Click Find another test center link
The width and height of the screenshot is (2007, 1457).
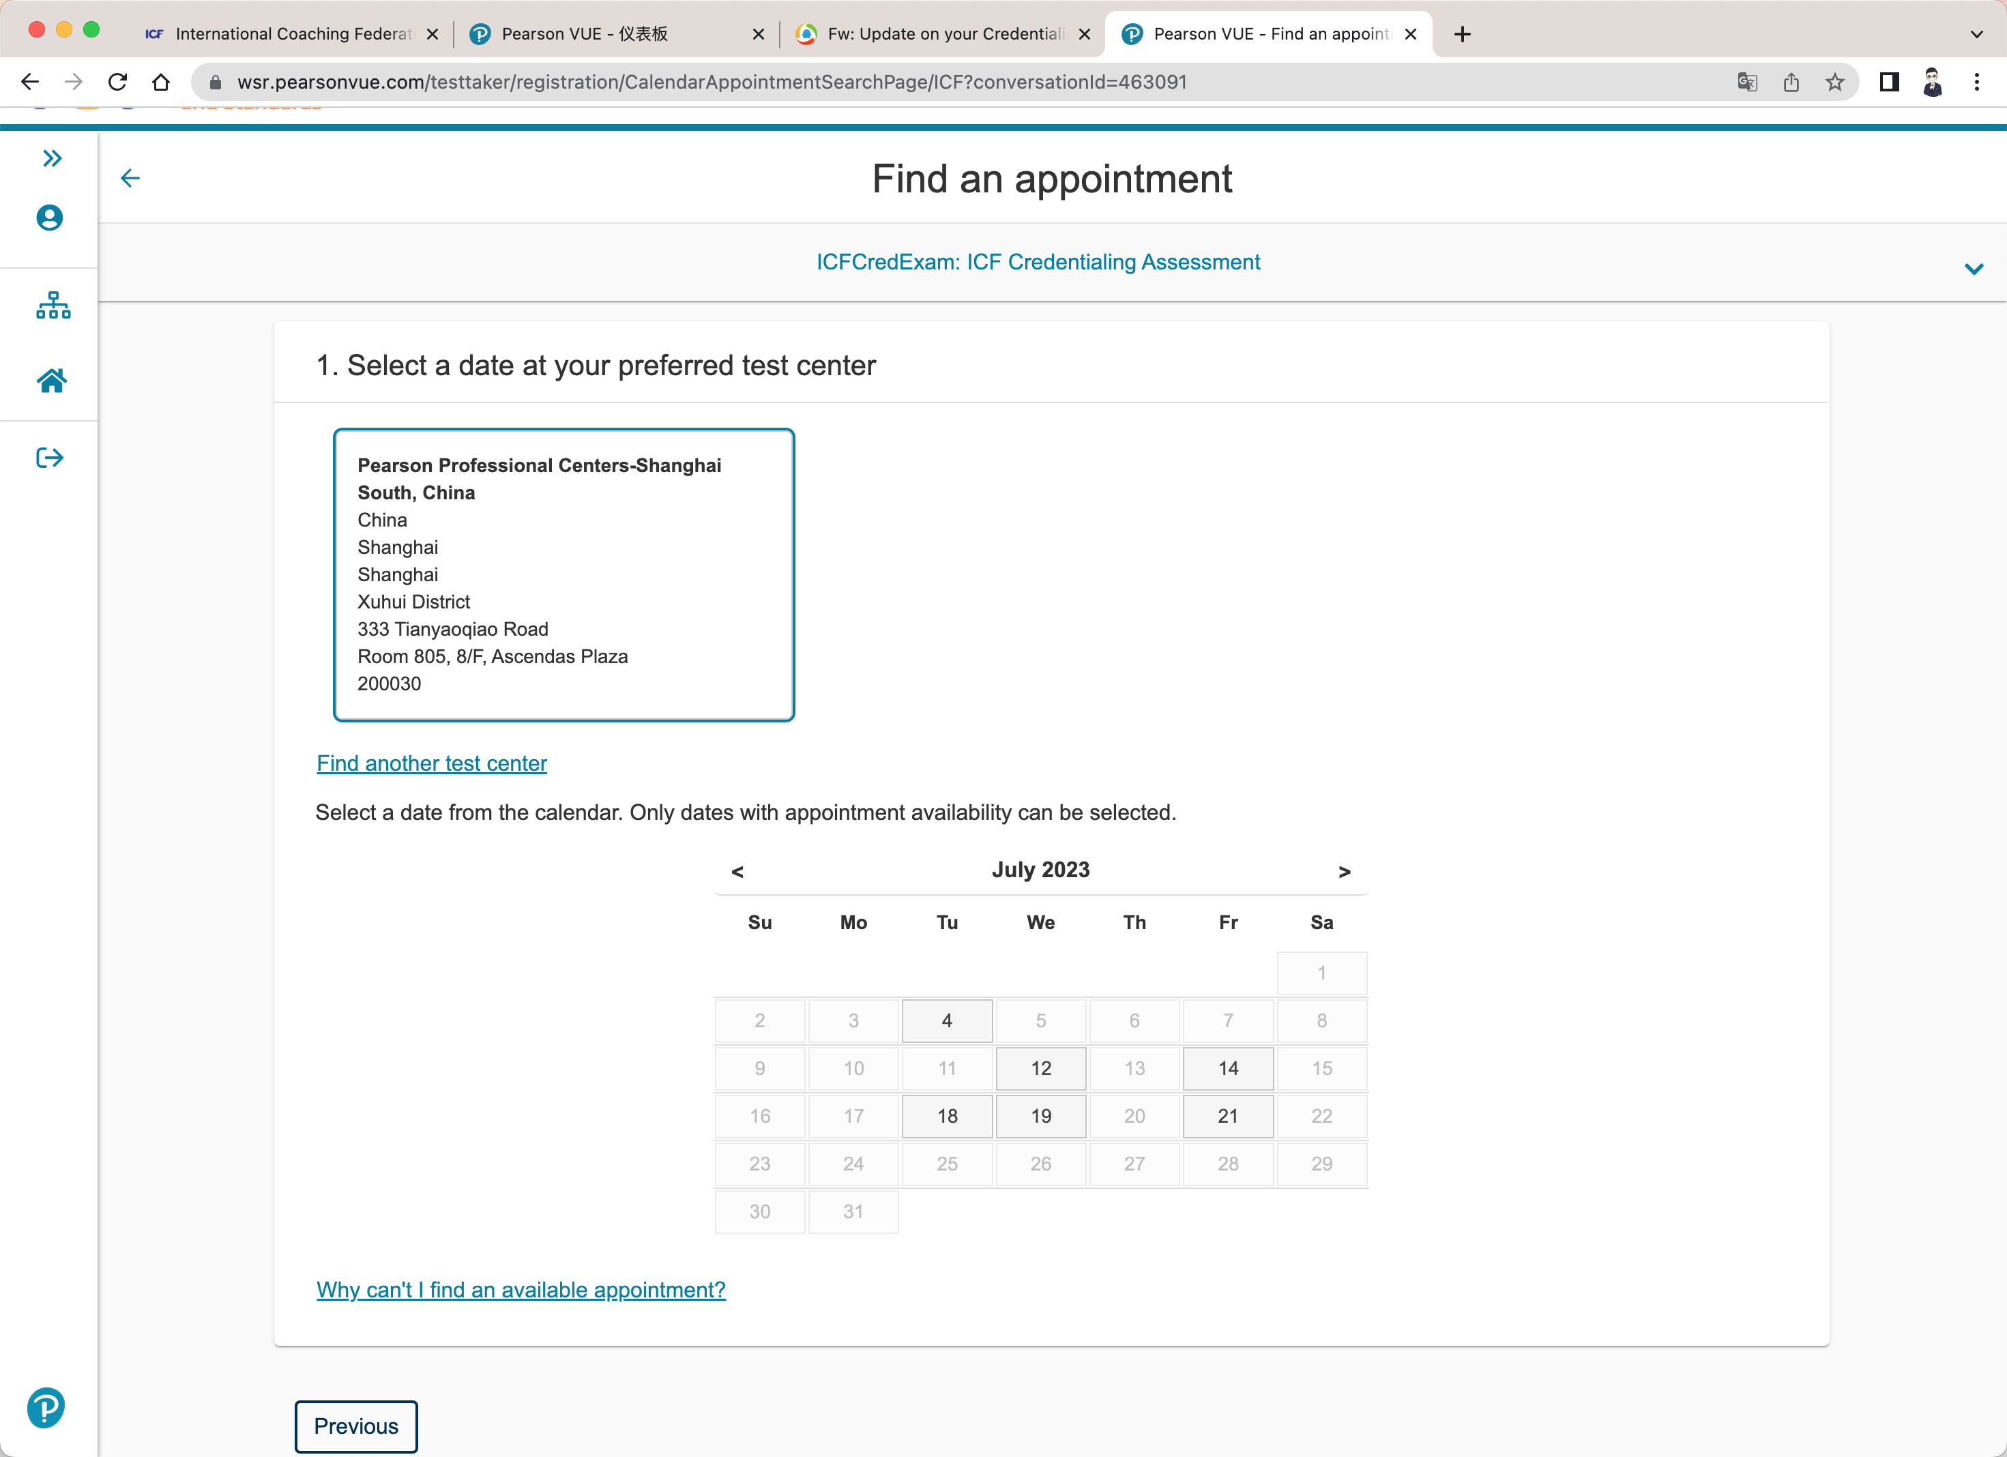click(432, 763)
